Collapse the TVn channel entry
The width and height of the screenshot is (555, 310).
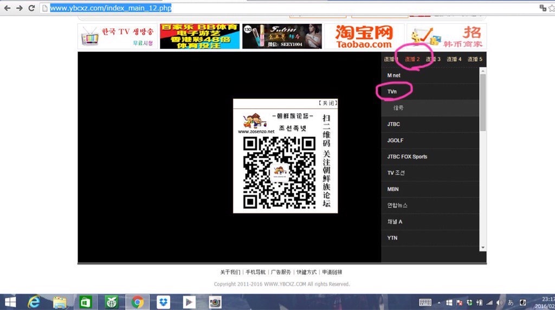pyautogui.click(x=430, y=91)
